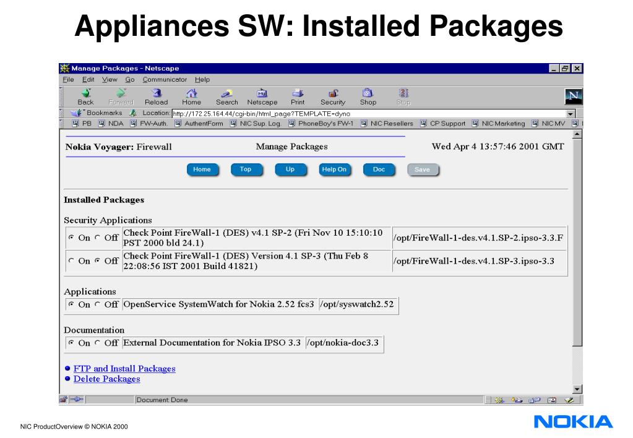Viewport: 633px width, 438px height.
Task: Click the Netscape N logo
Action: tap(573, 97)
